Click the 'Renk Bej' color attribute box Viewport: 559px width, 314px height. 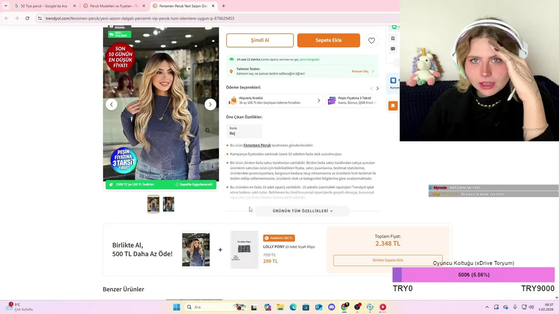[x=244, y=131]
